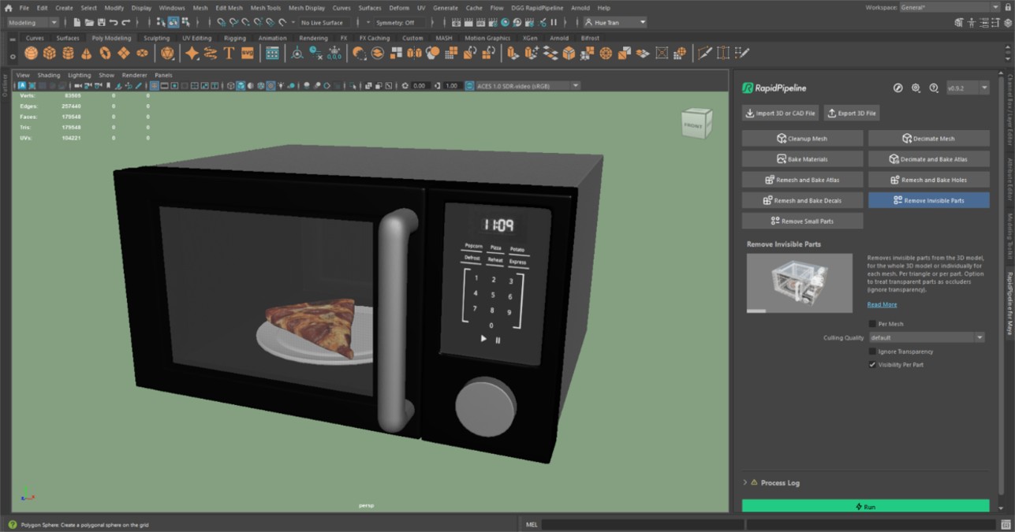Viewport: 1015px width, 532px height.
Task: Switch to the Sculpting shelf tab
Action: pos(156,38)
